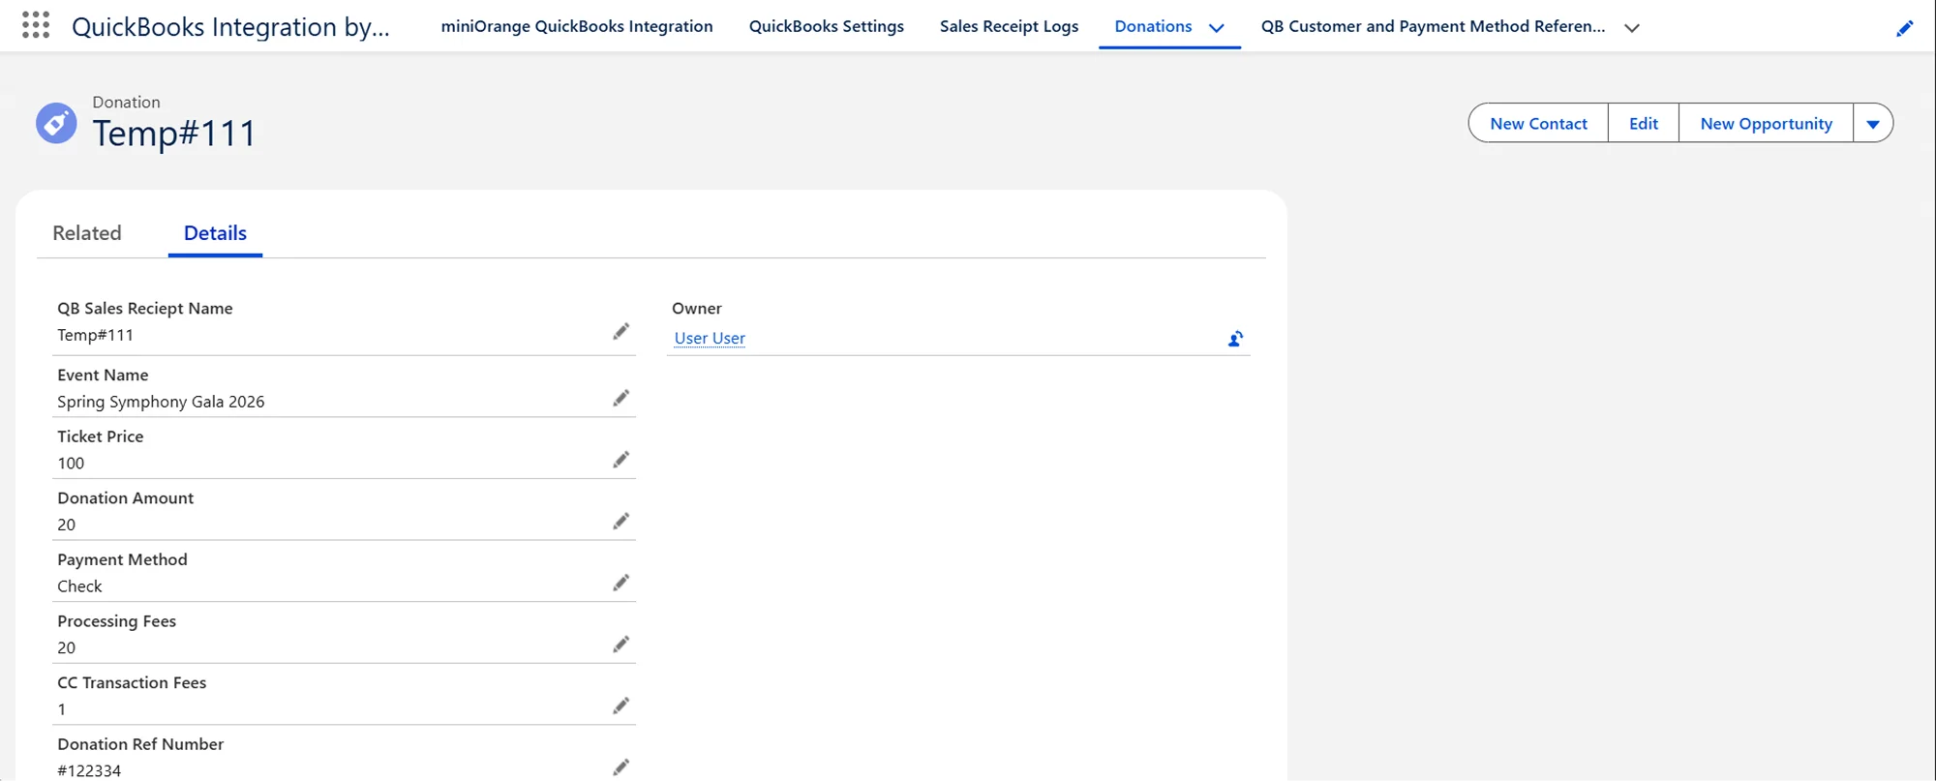Click Event Name value Spring Symphony Gala 2026

161,402
